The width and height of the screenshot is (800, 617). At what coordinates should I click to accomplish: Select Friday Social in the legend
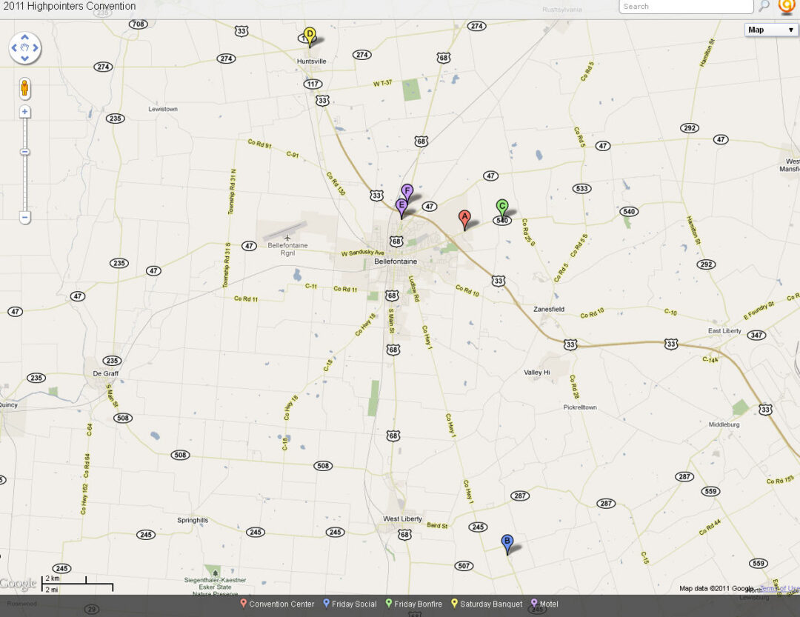point(353,604)
